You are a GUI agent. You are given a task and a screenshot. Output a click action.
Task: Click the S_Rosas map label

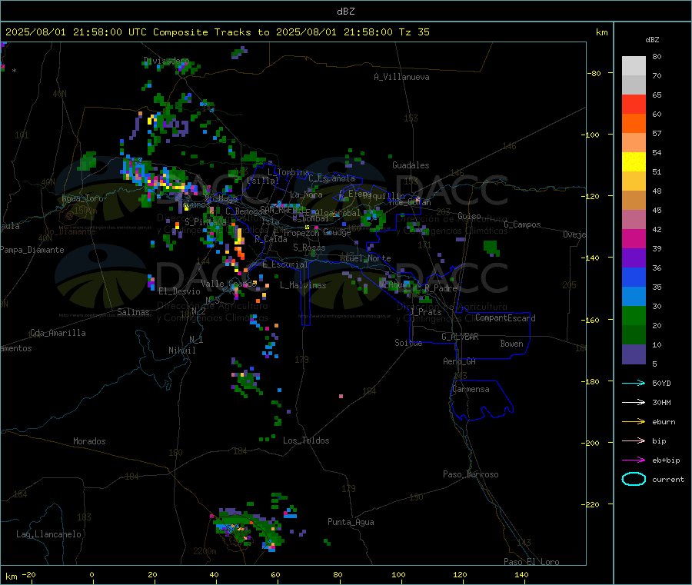point(309,248)
